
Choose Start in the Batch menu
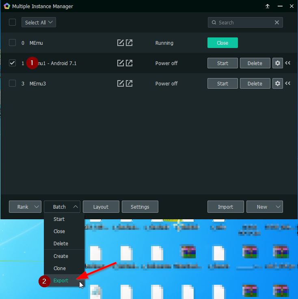pyautogui.click(x=64, y=219)
